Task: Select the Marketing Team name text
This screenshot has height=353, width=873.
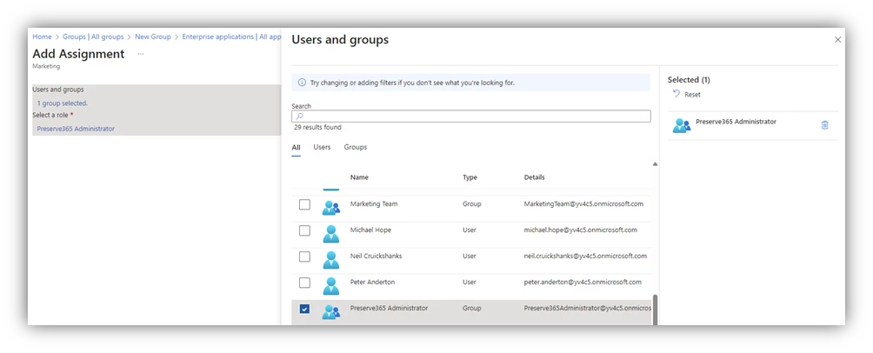Action: 374,204
